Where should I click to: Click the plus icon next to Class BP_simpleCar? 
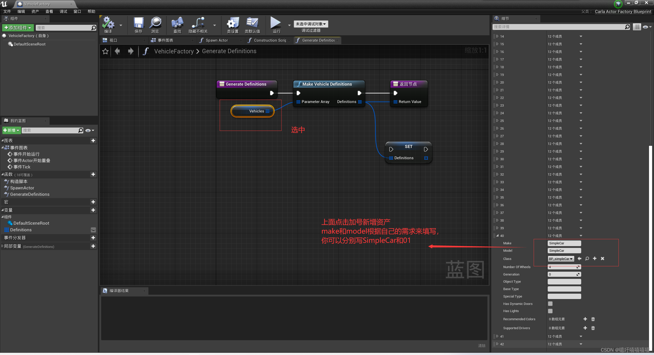[x=595, y=259]
